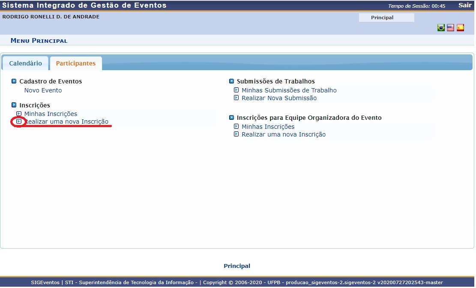Click the Principal button in the header
476x288 pixels.
click(382, 18)
